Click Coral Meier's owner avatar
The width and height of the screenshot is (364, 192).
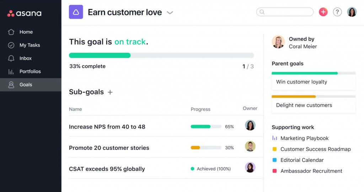278,42
